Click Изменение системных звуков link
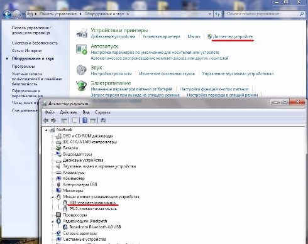Screen dimensions: 308x244 point(167,73)
